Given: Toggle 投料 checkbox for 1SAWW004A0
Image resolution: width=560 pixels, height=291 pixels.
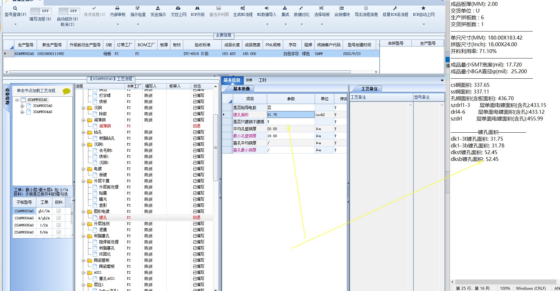Looking at the screenshot, I should click(x=59, y=218).
